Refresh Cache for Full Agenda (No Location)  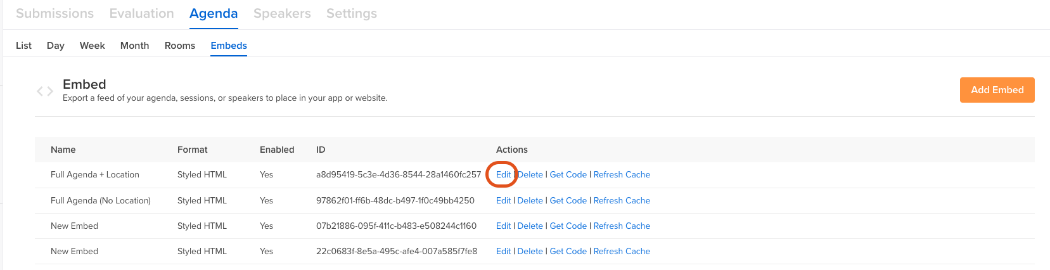point(622,200)
